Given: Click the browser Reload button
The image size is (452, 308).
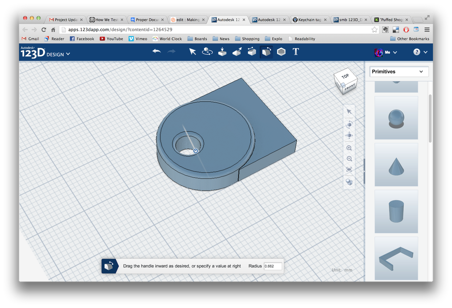Looking at the screenshot, I should click(44, 29).
